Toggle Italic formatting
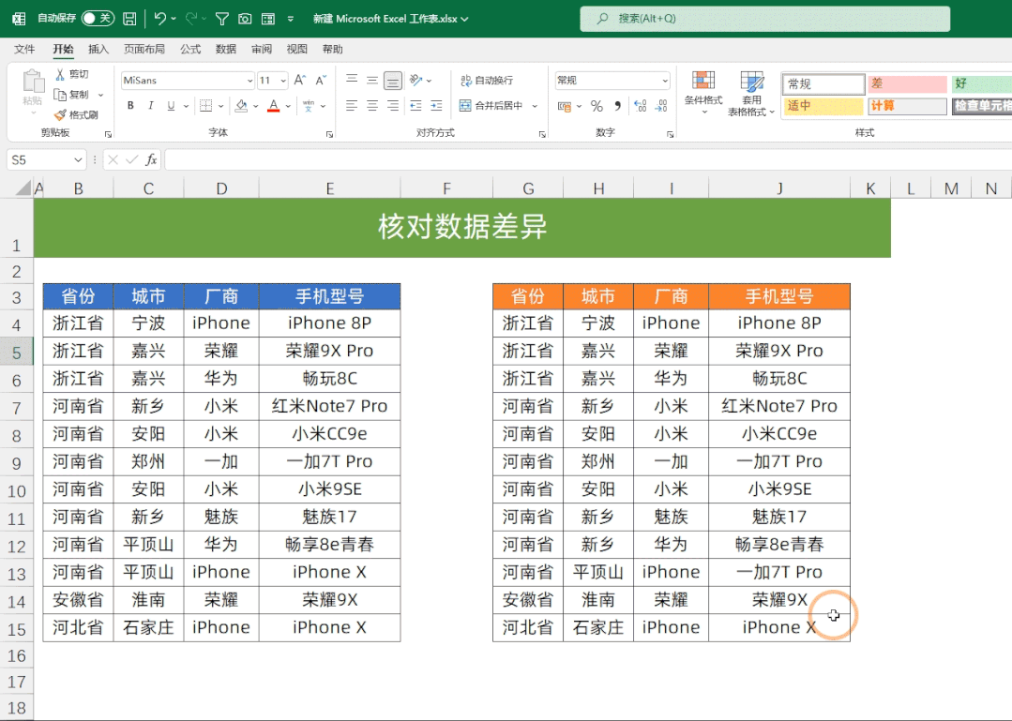The width and height of the screenshot is (1012, 721). pos(150,106)
